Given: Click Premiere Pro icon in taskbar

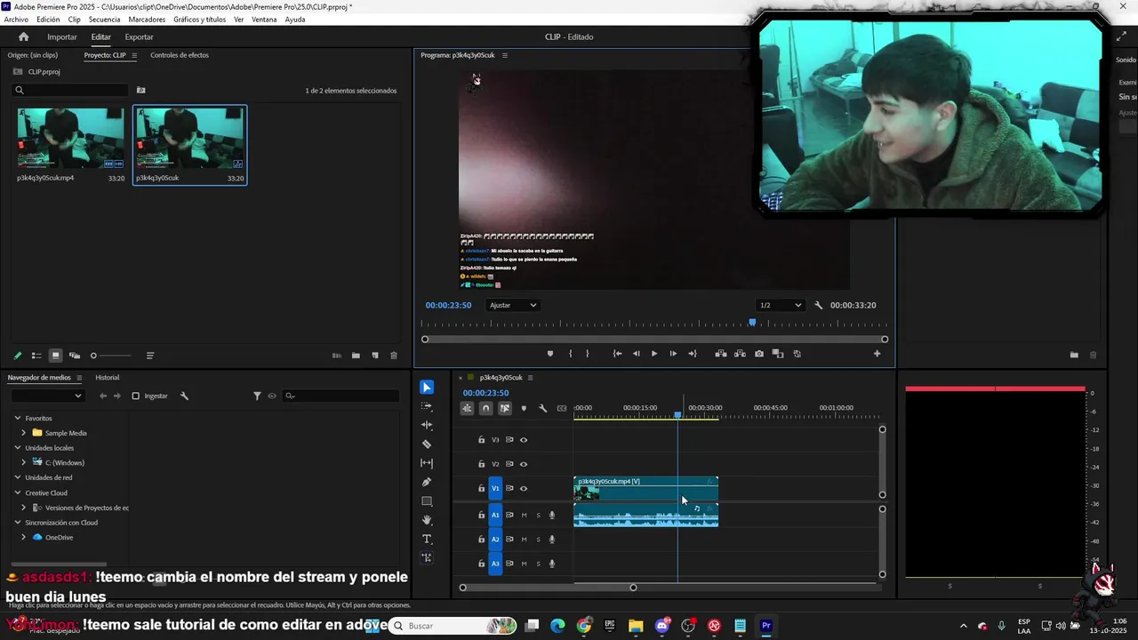Looking at the screenshot, I should coord(765,626).
